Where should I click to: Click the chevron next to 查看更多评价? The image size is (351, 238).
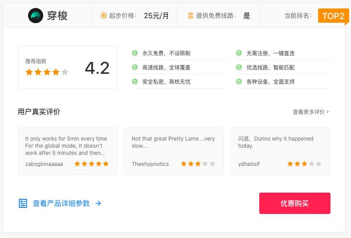coord(327,112)
